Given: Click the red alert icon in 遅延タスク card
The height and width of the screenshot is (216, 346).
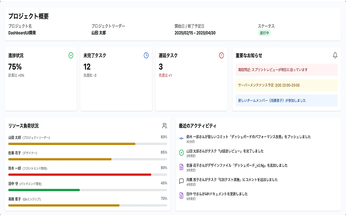Looking at the screenshot, I should pos(222,55).
